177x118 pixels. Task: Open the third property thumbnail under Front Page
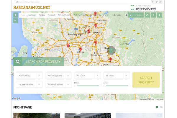tap(139, 116)
